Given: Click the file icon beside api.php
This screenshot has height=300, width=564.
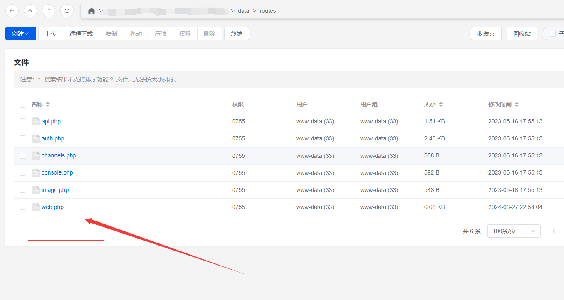Looking at the screenshot, I should (x=36, y=121).
